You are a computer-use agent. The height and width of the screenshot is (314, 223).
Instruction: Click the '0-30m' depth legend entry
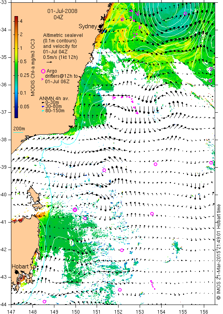point(52,102)
